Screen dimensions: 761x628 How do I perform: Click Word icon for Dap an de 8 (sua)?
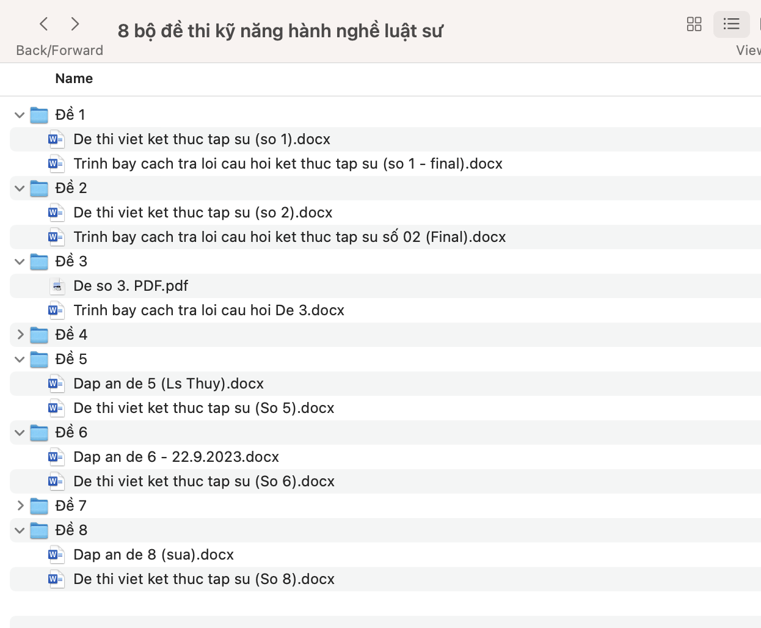pyautogui.click(x=56, y=555)
